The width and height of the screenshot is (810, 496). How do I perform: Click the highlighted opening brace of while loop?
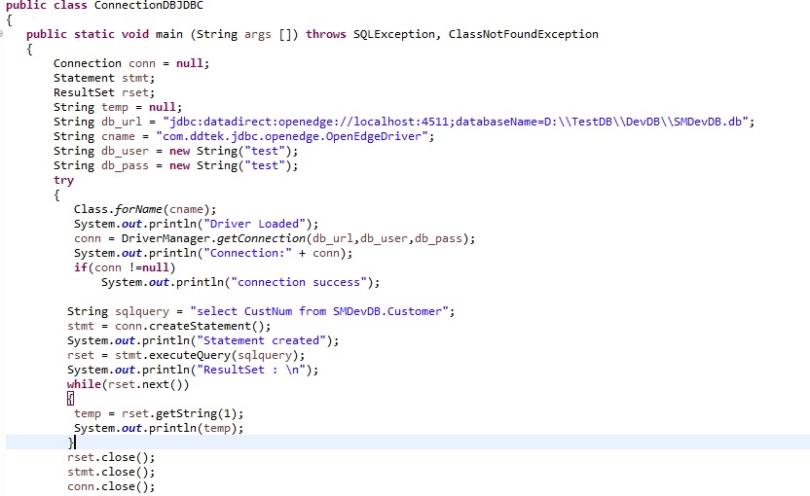70,399
